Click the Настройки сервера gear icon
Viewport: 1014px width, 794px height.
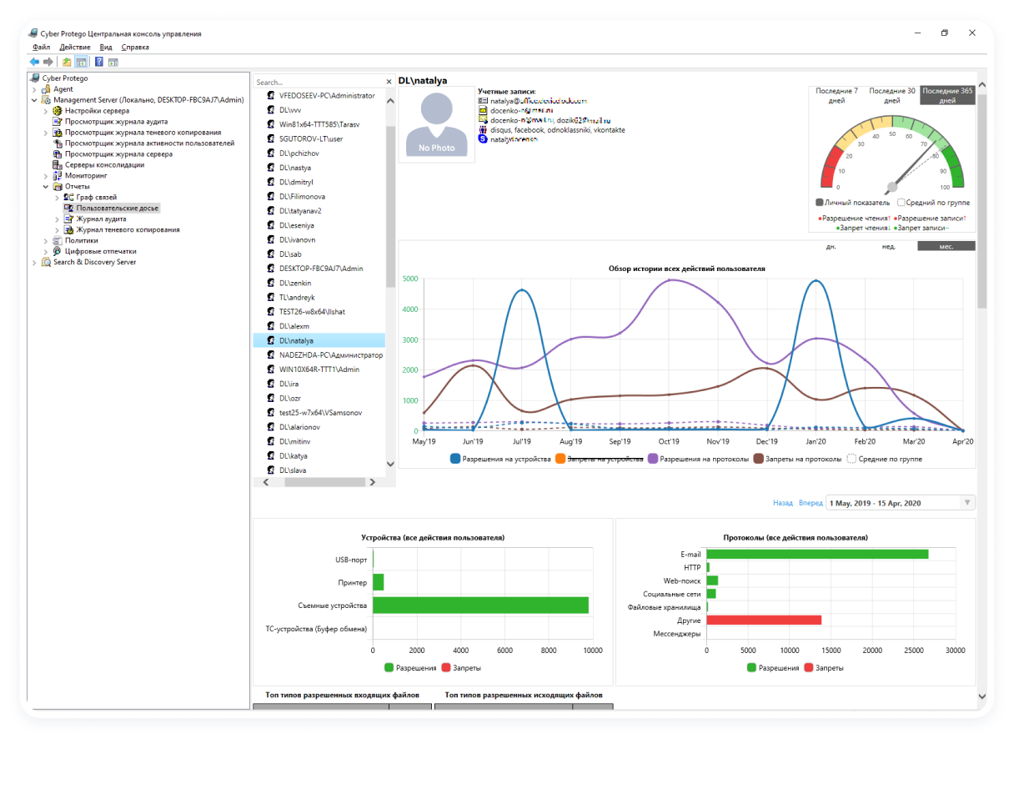(58, 111)
